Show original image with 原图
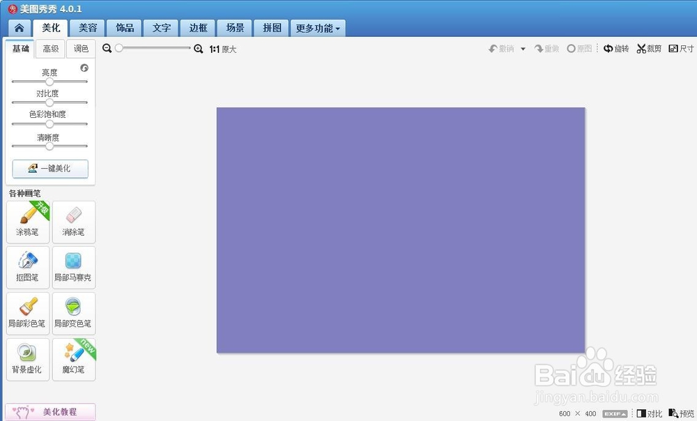This screenshot has width=697, height=421. pyautogui.click(x=580, y=49)
